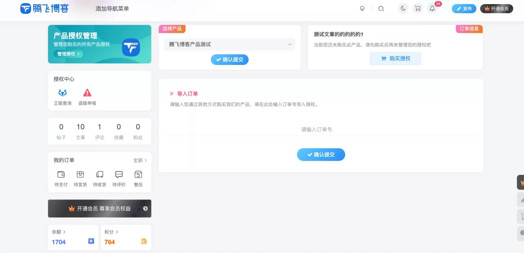Click the 管理授权 link in banner
Image resolution: width=524 pixels, height=253 pixels.
coord(68,54)
